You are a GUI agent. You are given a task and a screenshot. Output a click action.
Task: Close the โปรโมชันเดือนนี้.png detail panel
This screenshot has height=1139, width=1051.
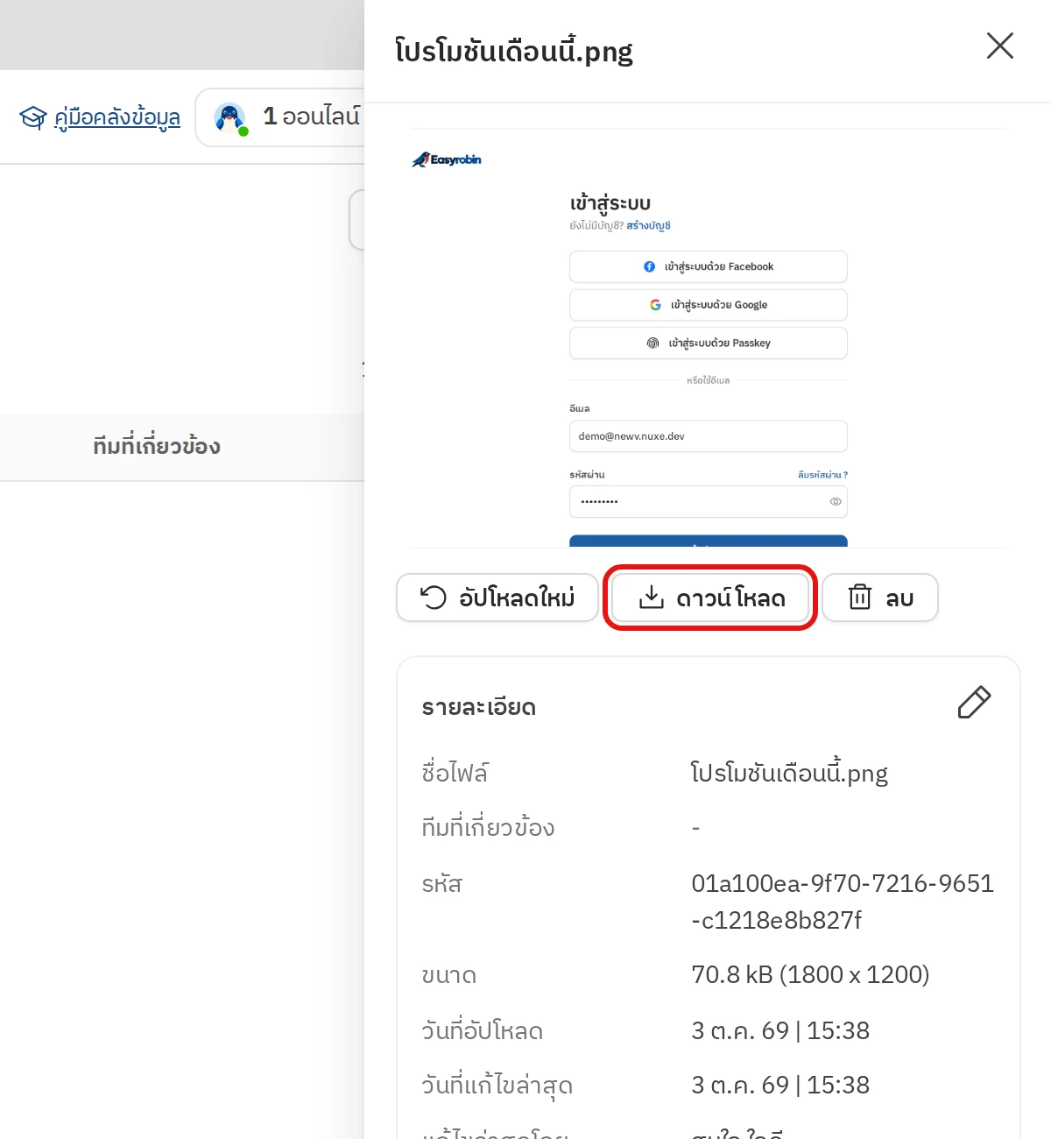point(999,46)
